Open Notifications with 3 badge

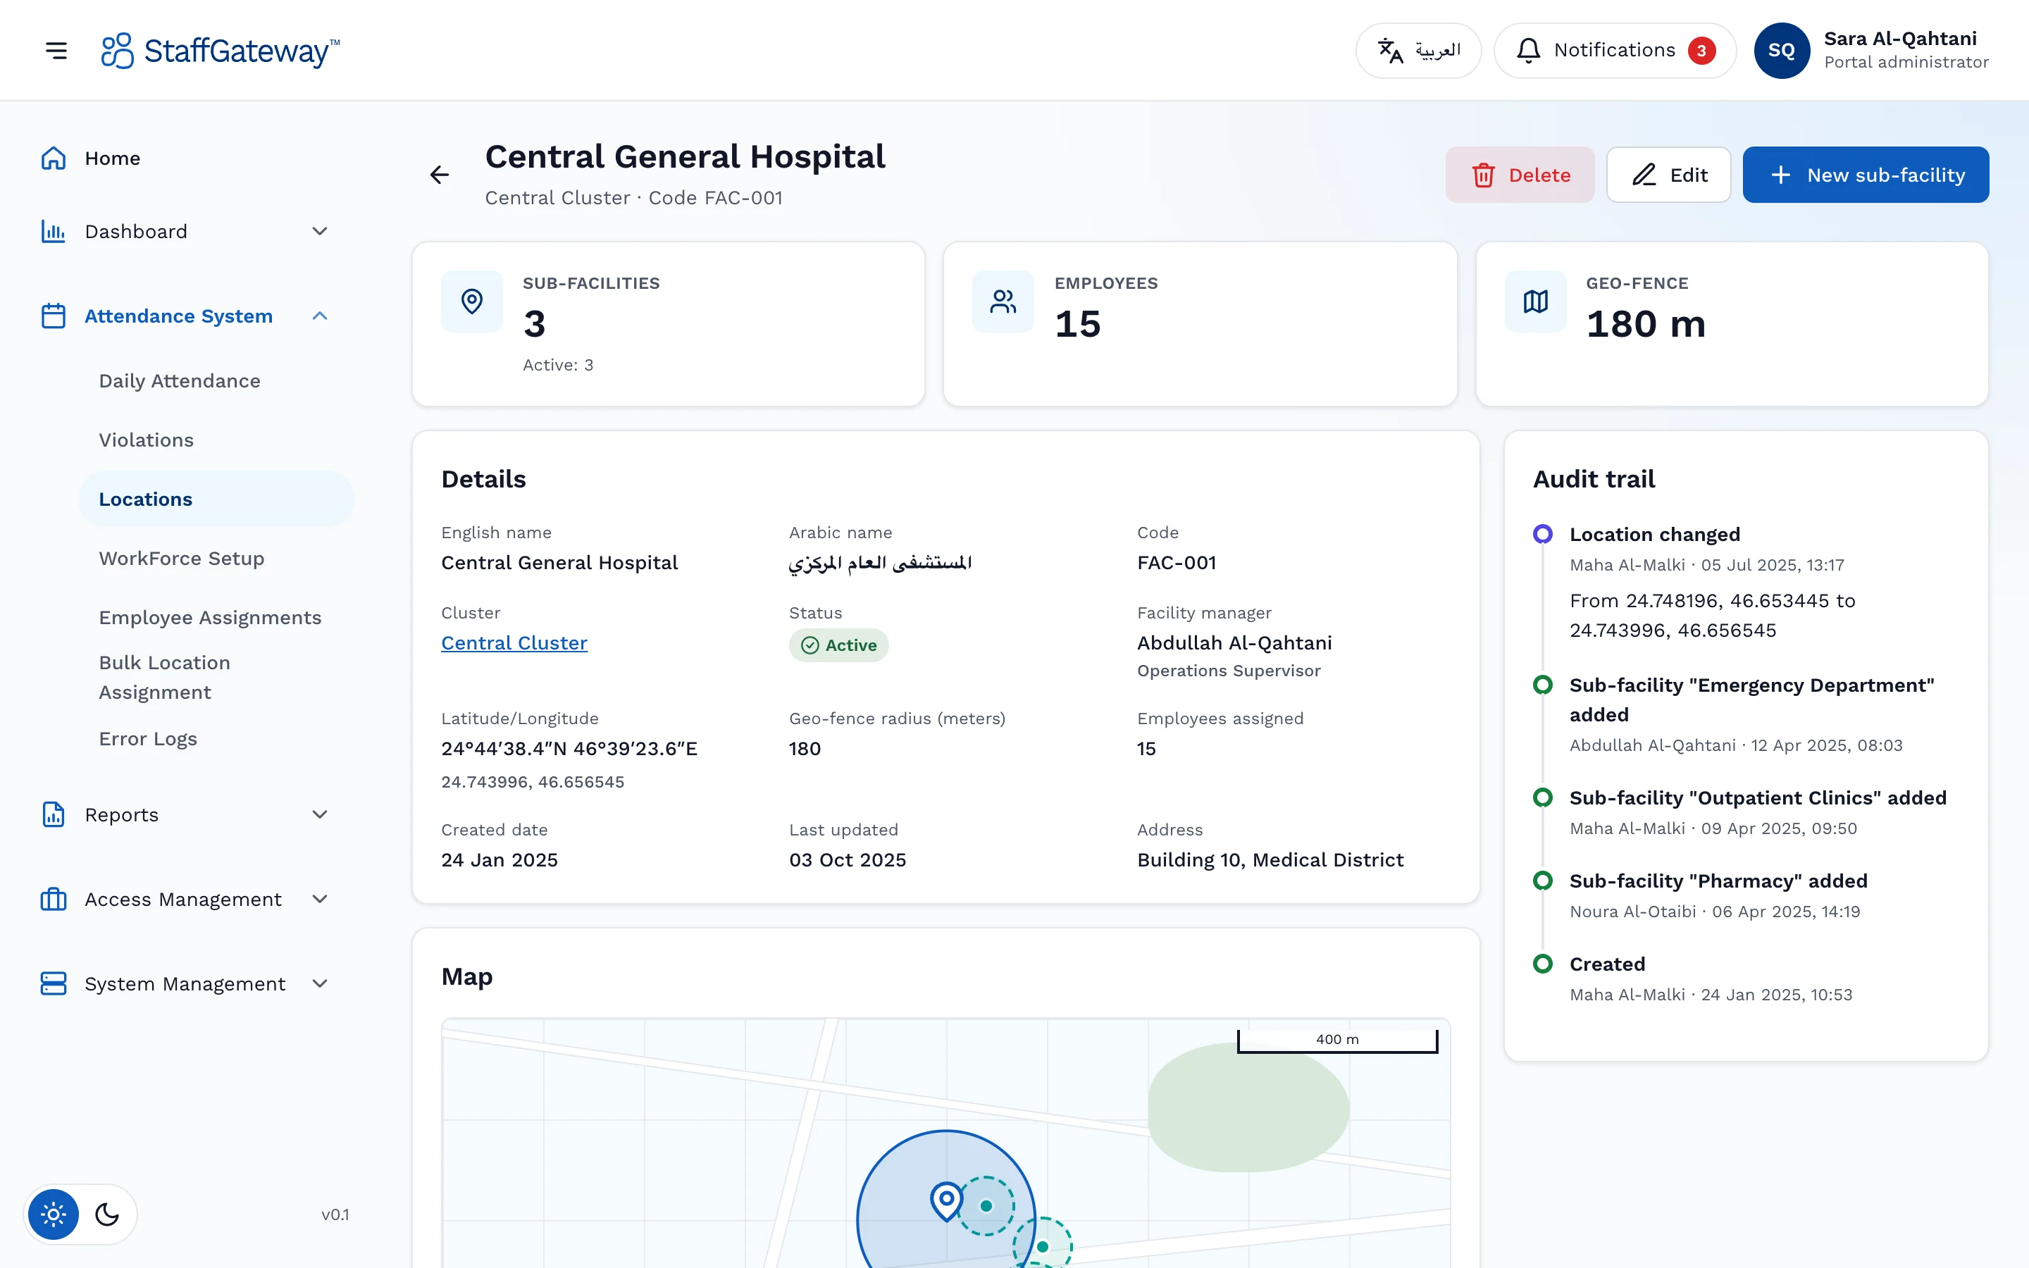click(x=1615, y=50)
